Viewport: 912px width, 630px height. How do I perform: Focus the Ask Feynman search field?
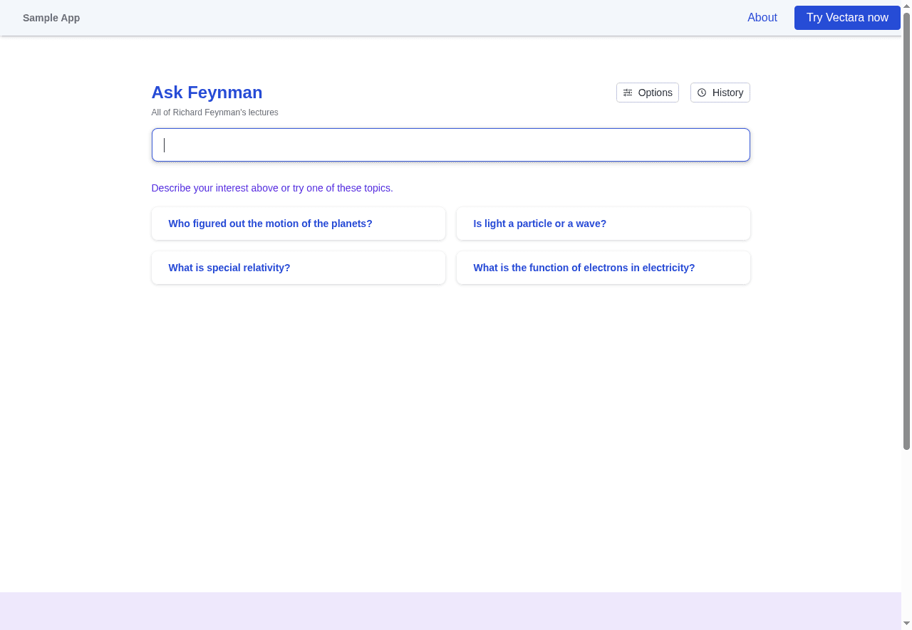[x=450, y=145]
